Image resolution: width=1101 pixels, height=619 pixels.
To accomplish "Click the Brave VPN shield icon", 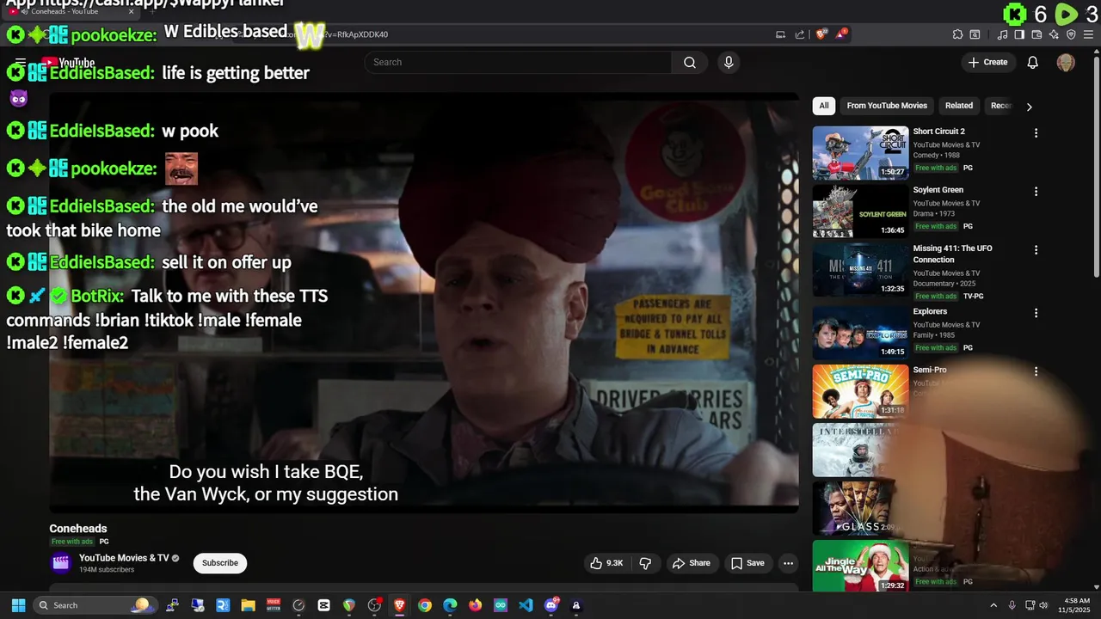I will 1071,34.
